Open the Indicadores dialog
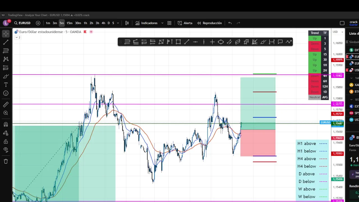 tap(146, 23)
